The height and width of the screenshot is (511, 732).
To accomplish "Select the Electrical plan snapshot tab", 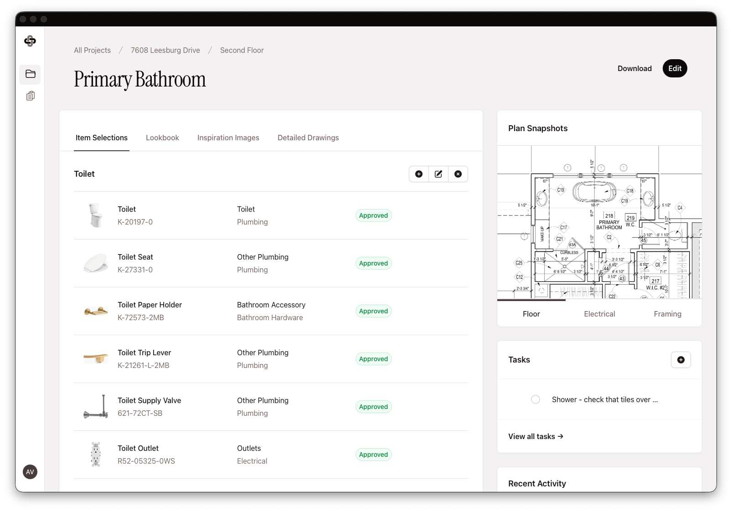I will coord(599,314).
